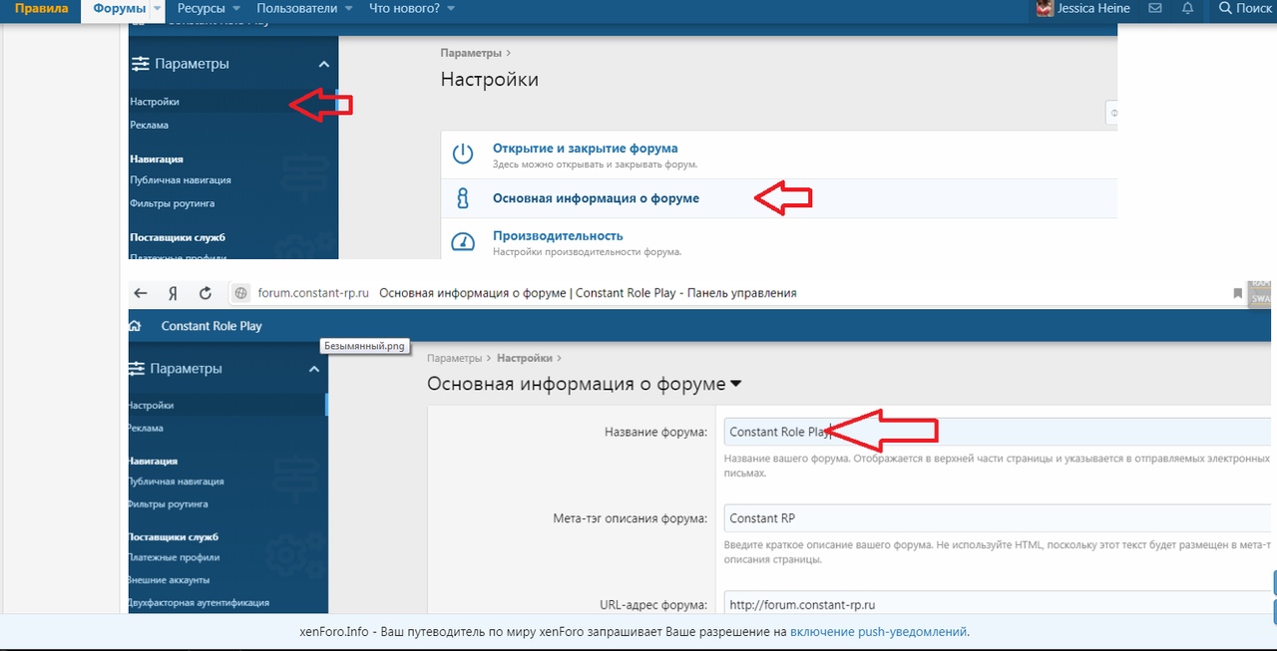Click the Настройки breadcrumb in lower panel
The height and width of the screenshot is (651, 1277).
525,358
